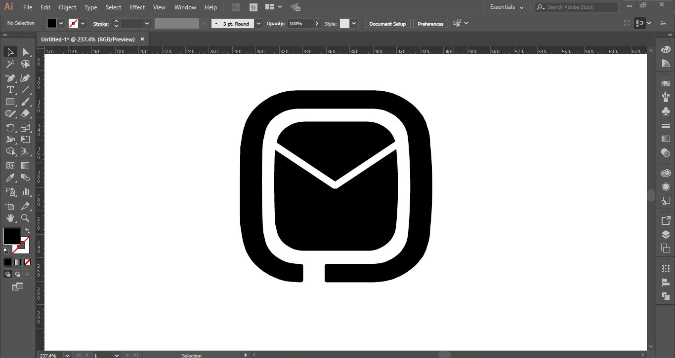Select the Hand tool
This screenshot has width=675, height=358.
pyautogui.click(x=10, y=217)
